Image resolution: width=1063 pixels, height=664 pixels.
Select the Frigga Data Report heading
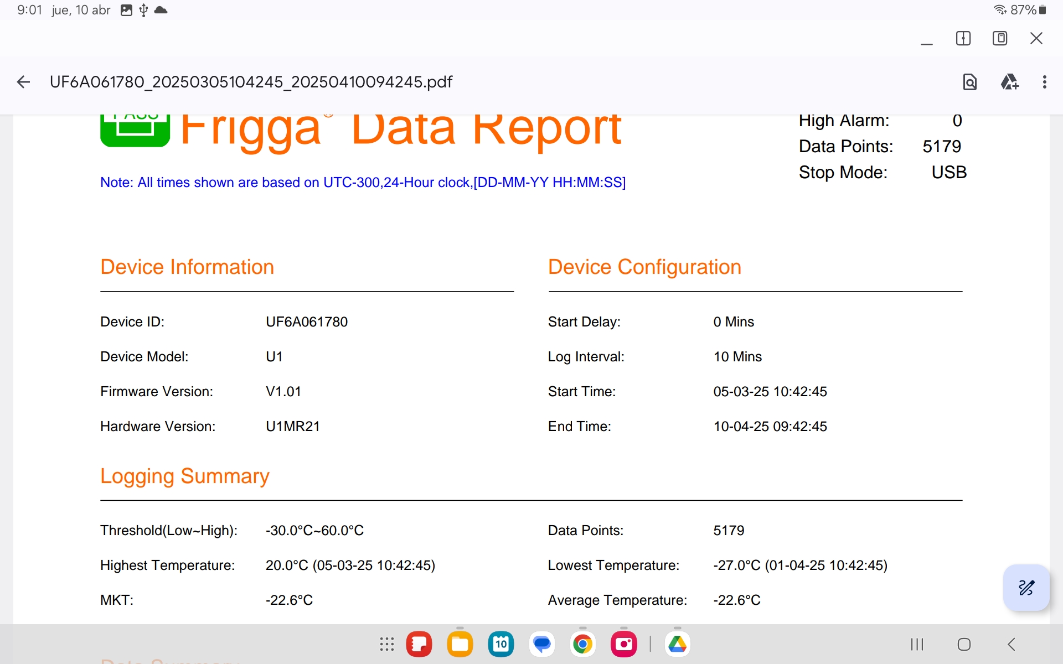pos(401,132)
